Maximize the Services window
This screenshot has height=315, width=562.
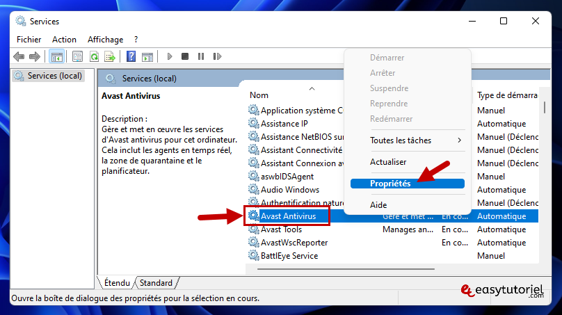click(x=503, y=21)
